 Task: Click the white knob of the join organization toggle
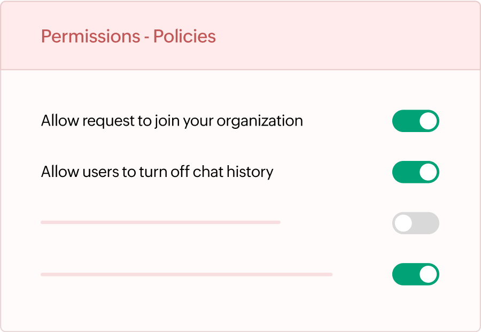(x=428, y=121)
